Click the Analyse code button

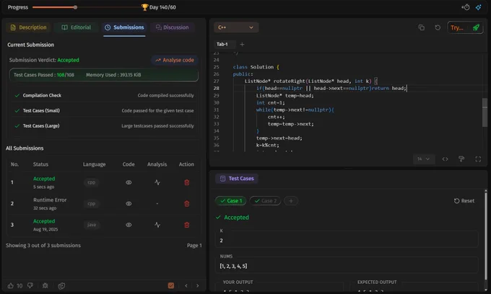click(x=175, y=60)
